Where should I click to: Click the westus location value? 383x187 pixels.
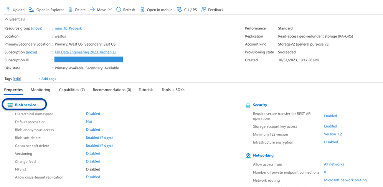click(60, 36)
